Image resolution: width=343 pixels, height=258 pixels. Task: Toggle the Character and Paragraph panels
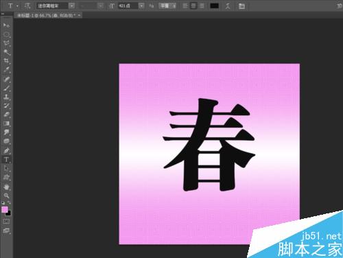pos(241,6)
